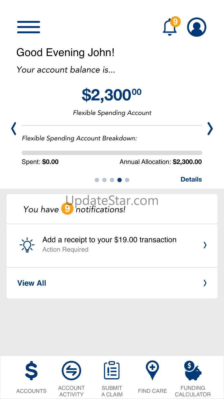Select the second carousel page dot
224x399 pixels.
[104, 180]
